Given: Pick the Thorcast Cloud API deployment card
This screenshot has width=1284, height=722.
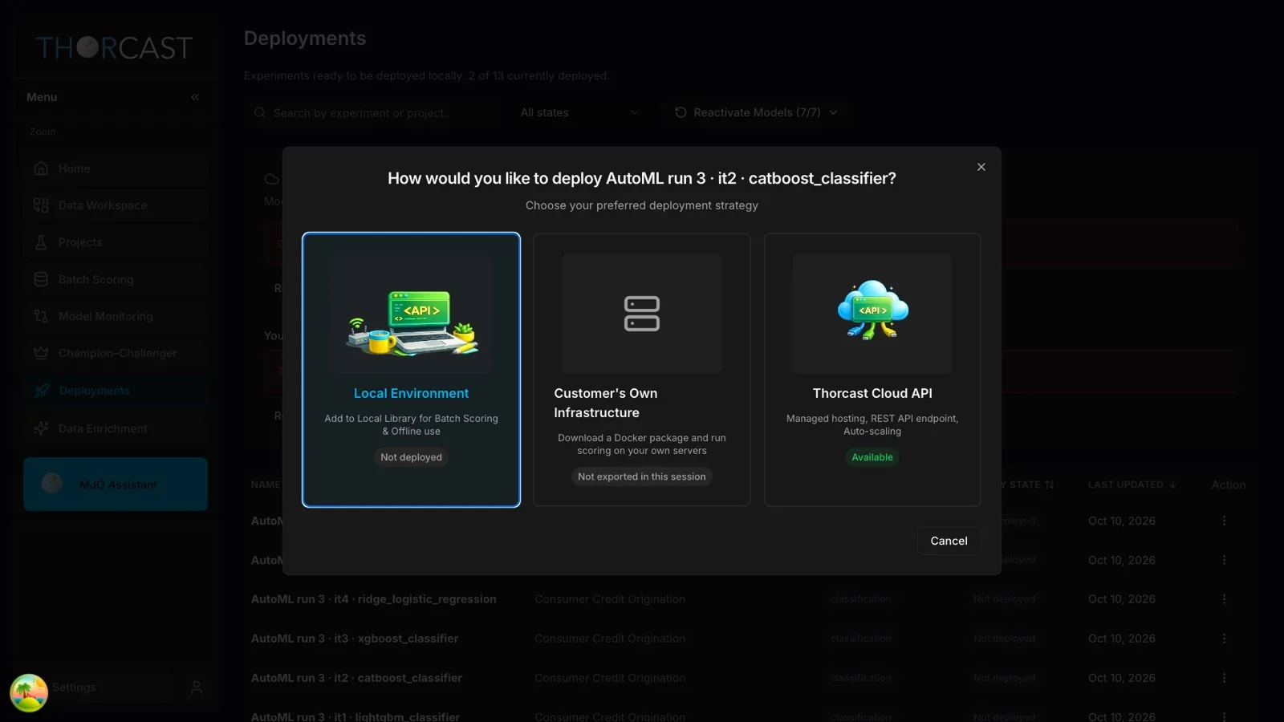Looking at the screenshot, I should [872, 370].
